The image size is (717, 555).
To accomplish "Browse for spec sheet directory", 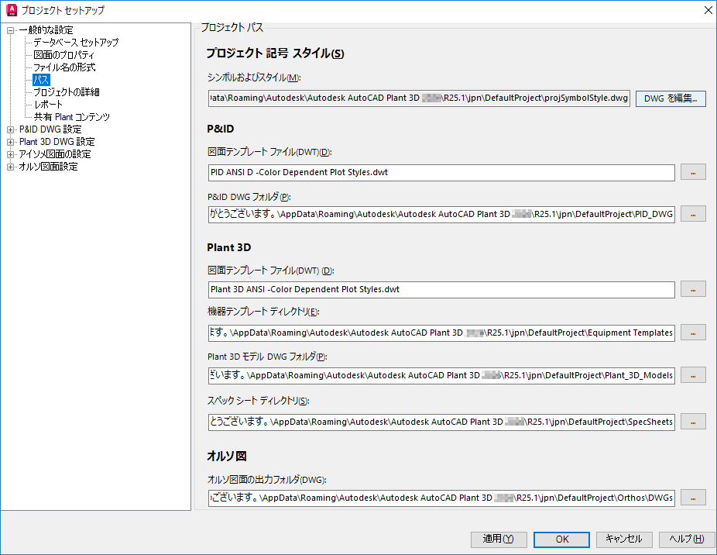I will coord(693,421).
